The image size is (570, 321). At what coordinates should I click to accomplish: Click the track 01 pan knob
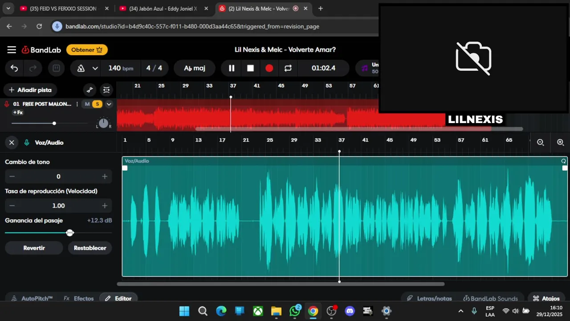point(103,123)
